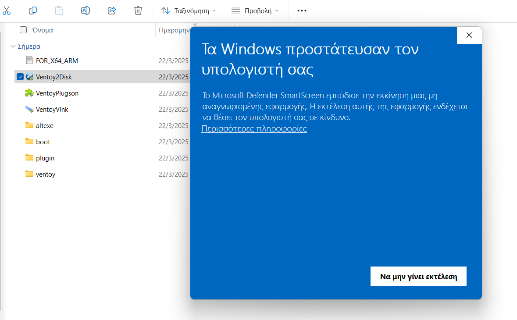Click the ventoy folder icon

(x=29, y=174)
